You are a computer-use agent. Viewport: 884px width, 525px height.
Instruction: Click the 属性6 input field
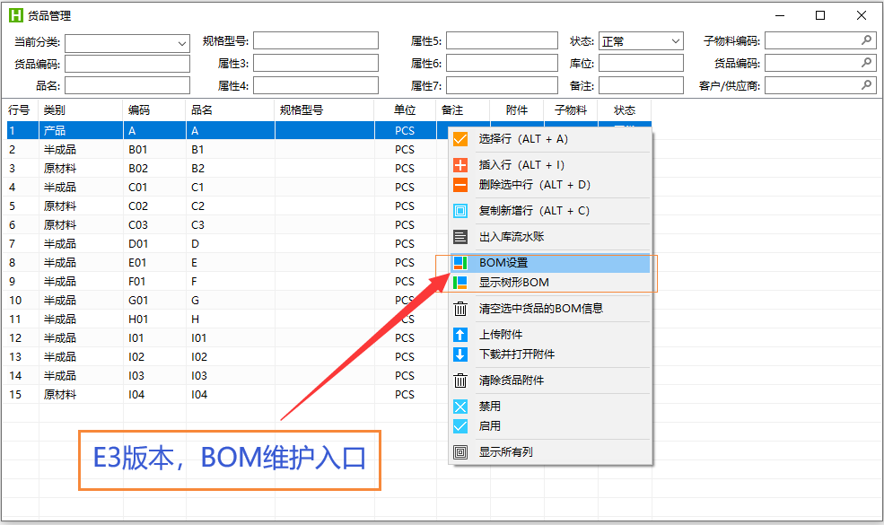coord(502,63)
